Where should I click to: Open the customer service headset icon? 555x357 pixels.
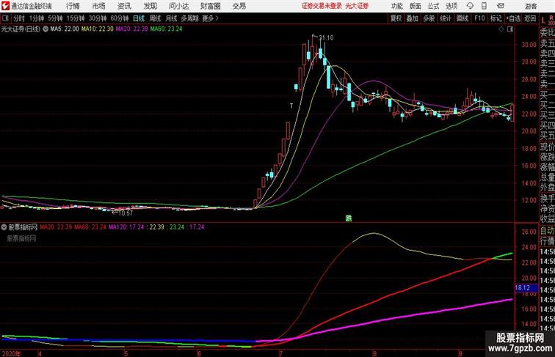(470, 6)
